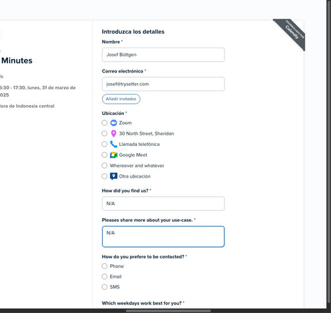Choose Email as contact preference
The height and width of the screenshot is (313, 331).
(105, 277)
